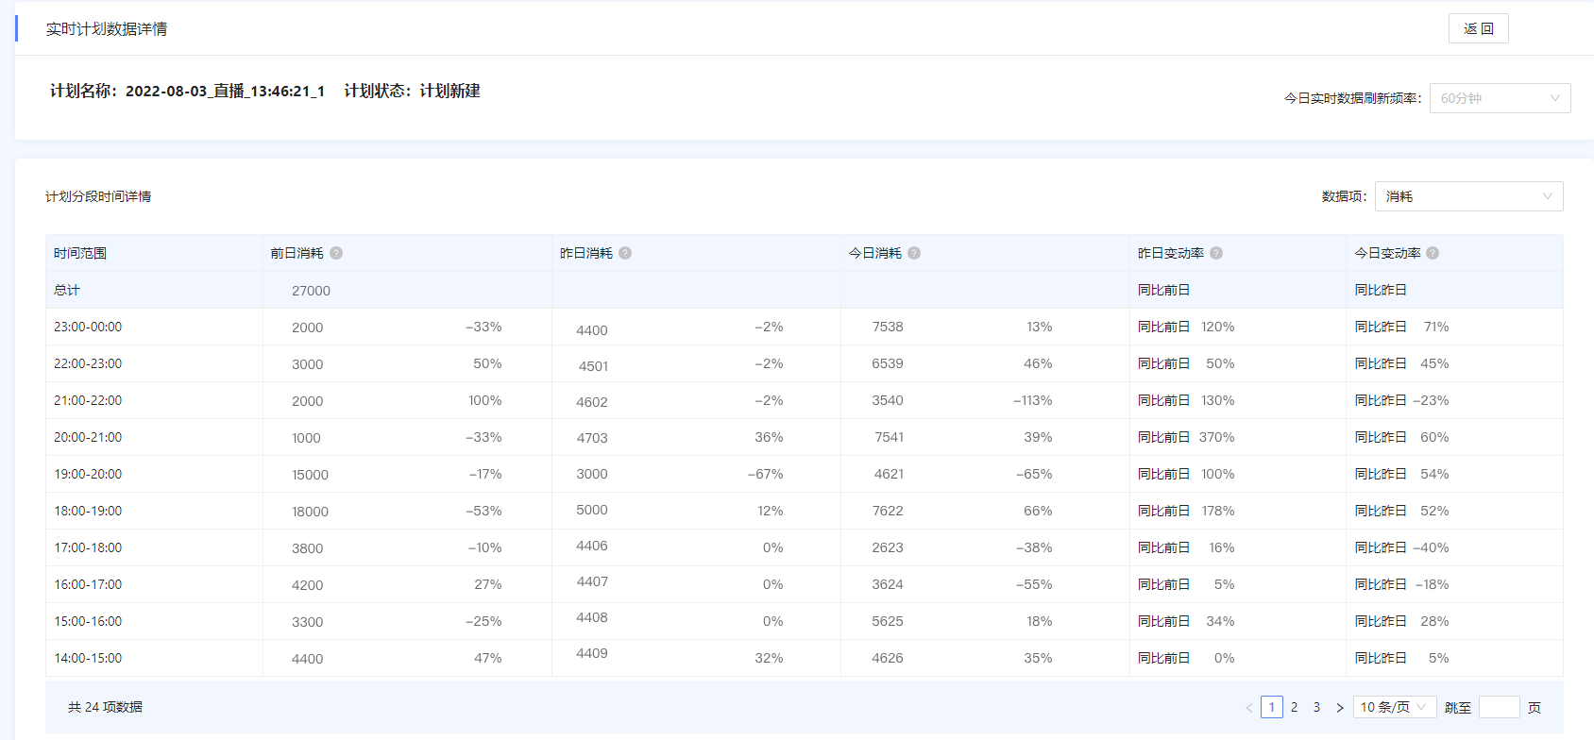Click 昨日消耗 value 4703
1594x740 pixels.
coord(592,438)
